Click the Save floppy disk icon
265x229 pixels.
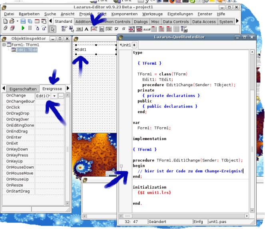23,21
